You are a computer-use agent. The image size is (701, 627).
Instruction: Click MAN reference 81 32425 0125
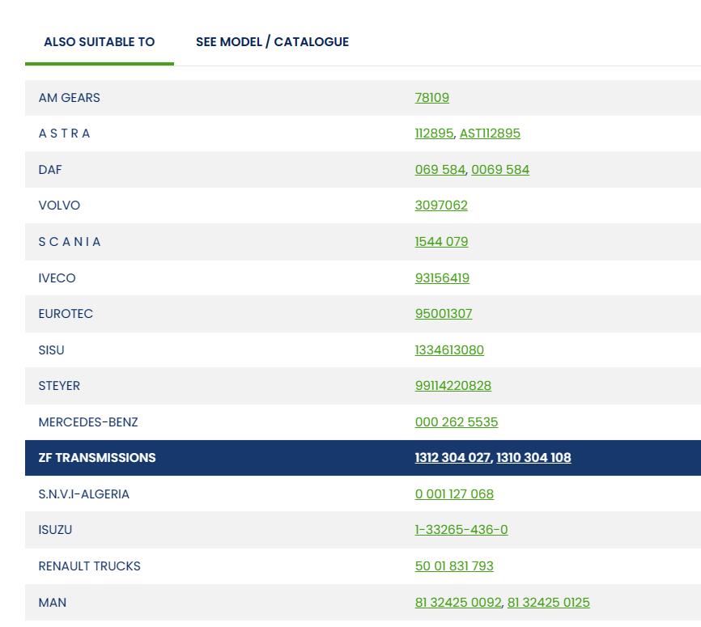point(548,603)
